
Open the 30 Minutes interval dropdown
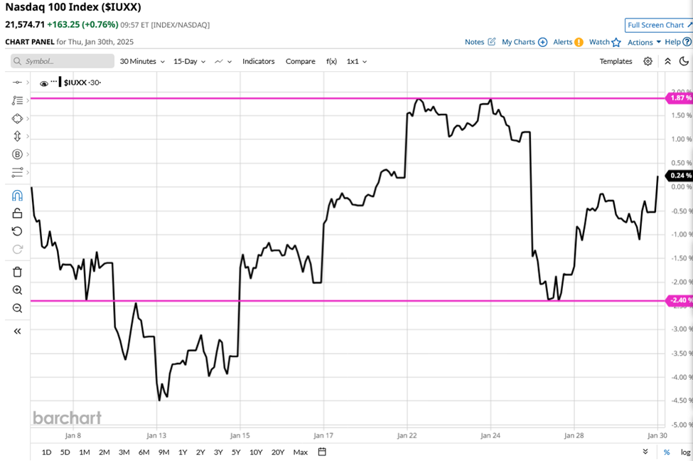coord(139,61)
